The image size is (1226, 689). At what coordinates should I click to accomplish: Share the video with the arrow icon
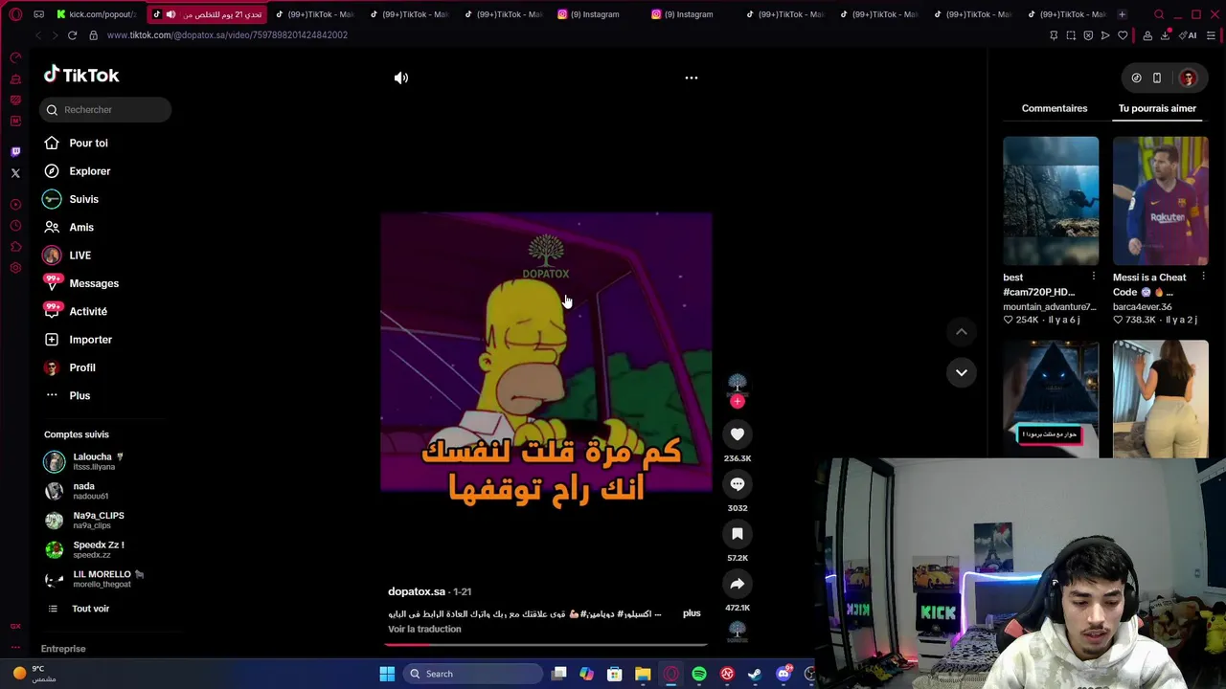[738, 584]
